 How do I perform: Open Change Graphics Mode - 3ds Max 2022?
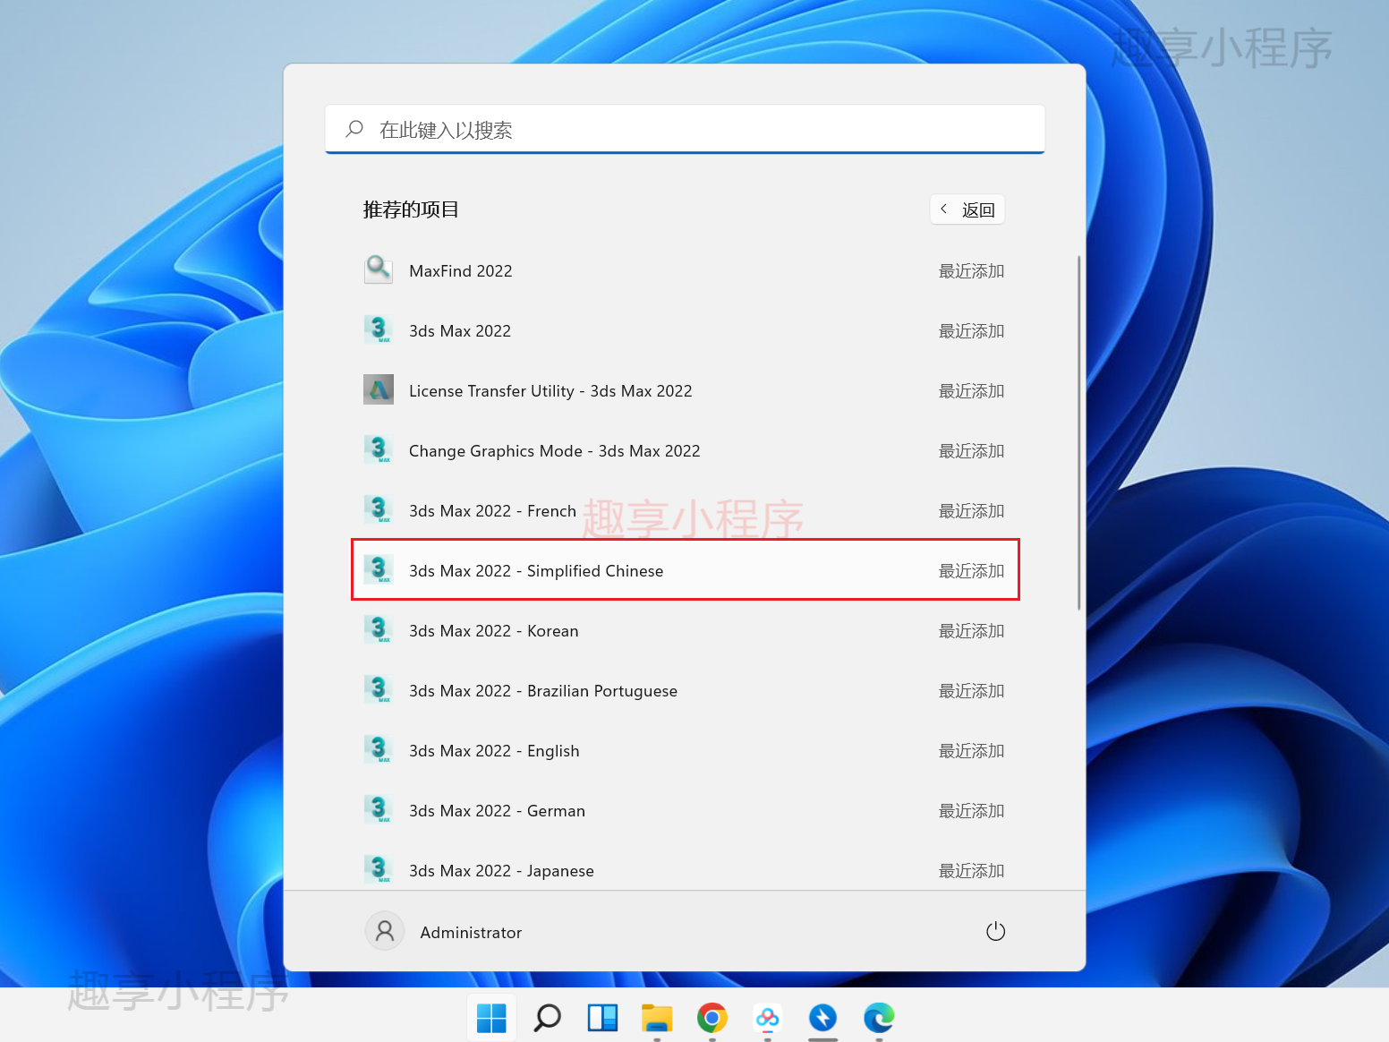click(x=684, y=450)
